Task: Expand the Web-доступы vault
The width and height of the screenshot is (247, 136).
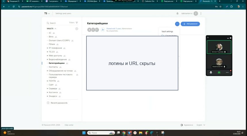Action: tap(47, 56)
